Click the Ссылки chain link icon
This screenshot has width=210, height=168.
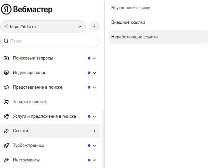(x=6, y=131)
